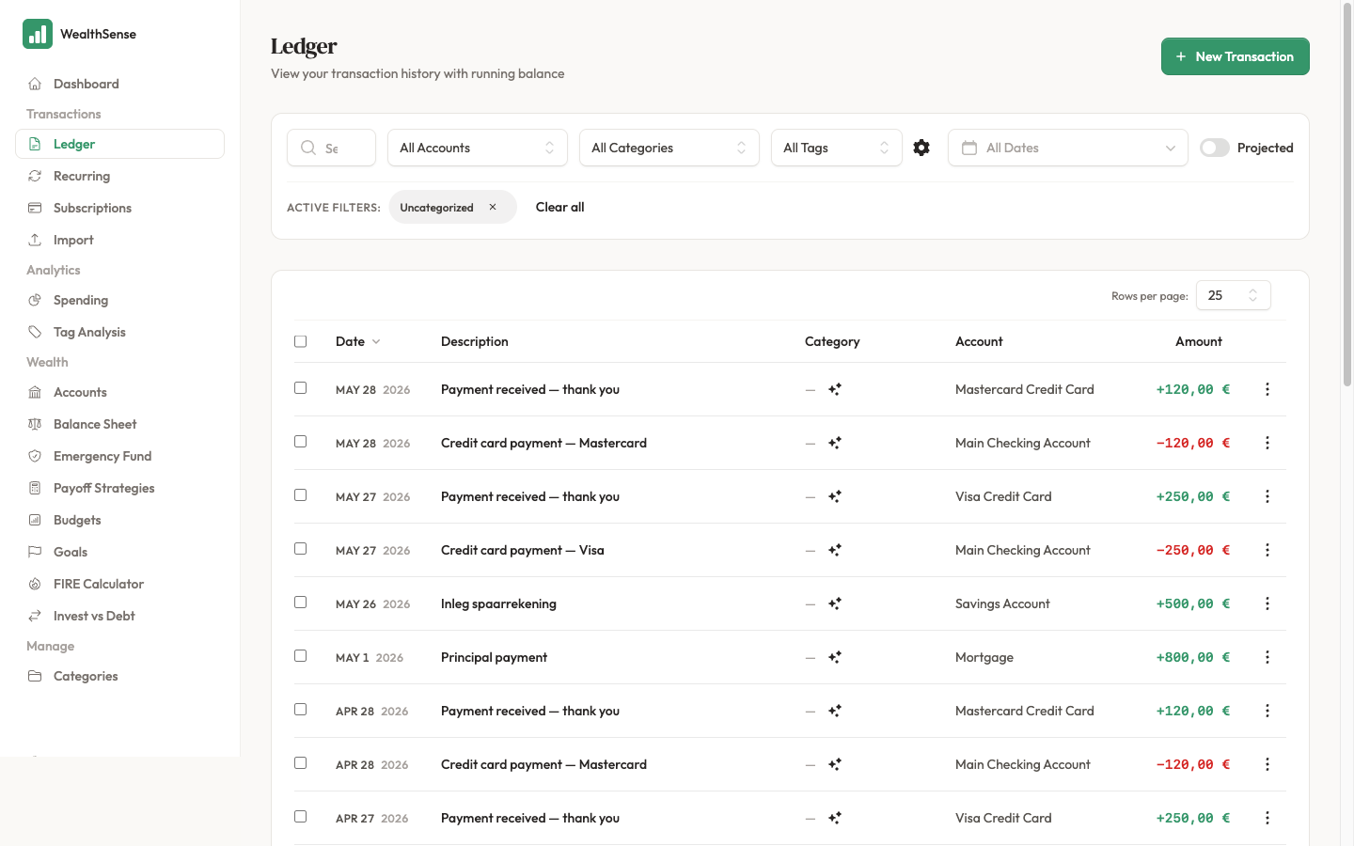Click the search magnifier icon
The height and width of the screenshot is (846, 1354).
point(308,148)
